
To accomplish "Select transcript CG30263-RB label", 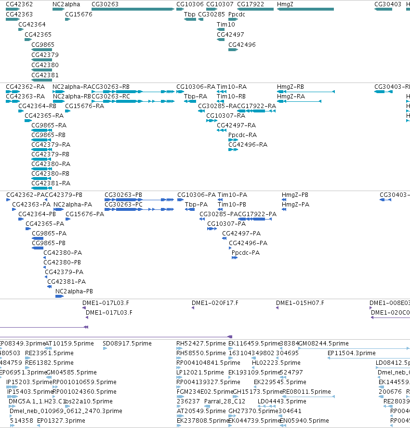I will pyautogui.click(x=110, y=87).
